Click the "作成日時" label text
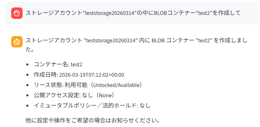The width and height of the screenshot is (260, 127). [45, 75]
